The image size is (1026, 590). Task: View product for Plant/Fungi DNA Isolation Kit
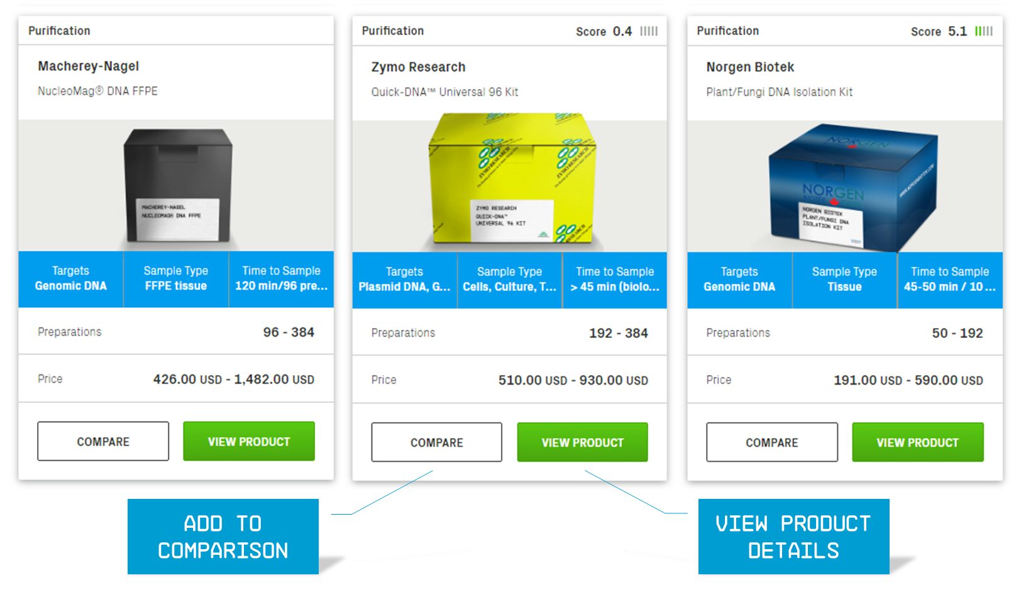(918, 442)
